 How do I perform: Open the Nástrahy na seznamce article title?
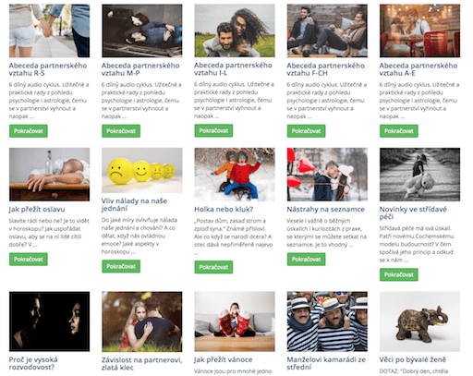point(325,210)
